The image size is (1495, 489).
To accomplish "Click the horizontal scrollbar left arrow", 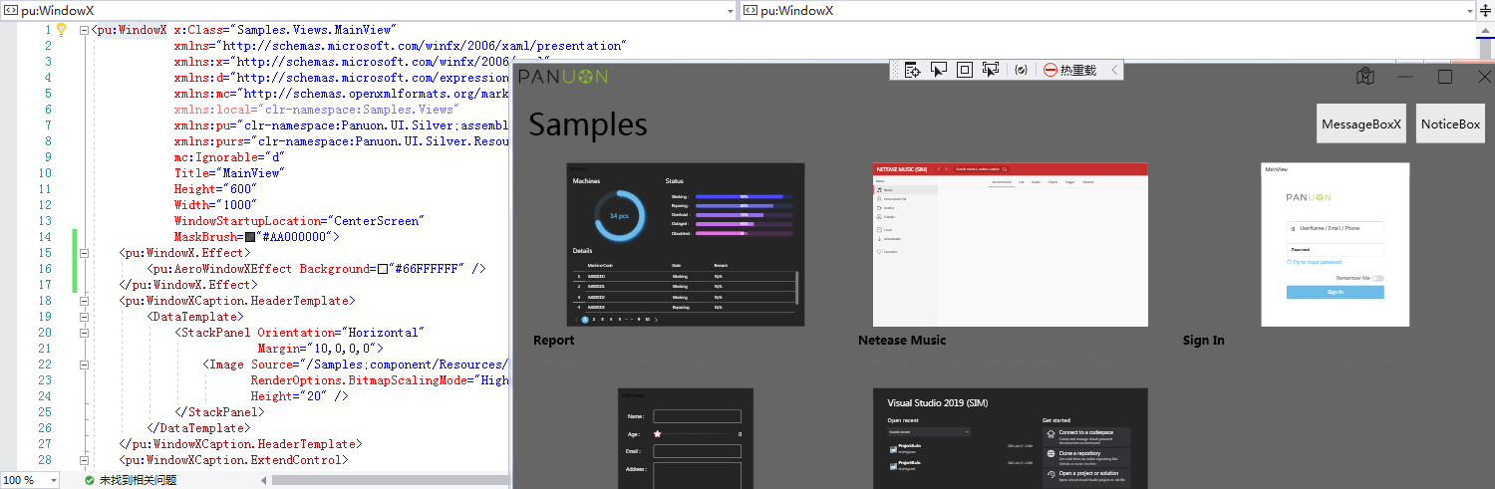I will click(264, 480).
